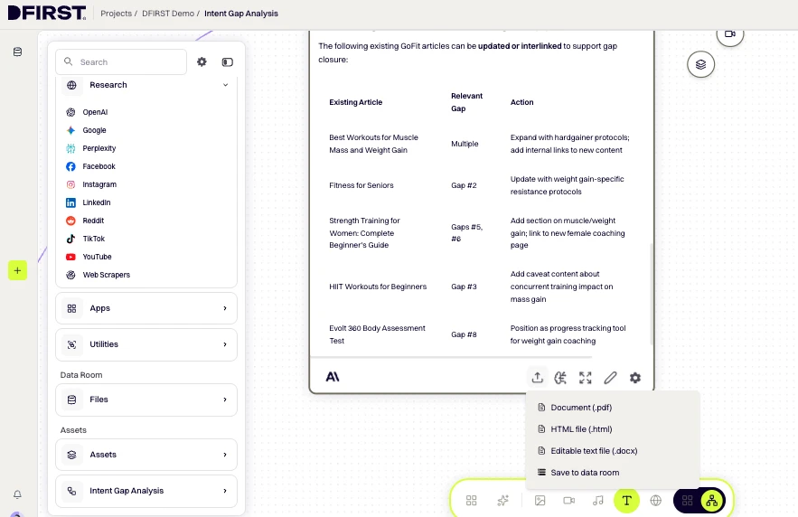
Task: Click the green plus add button
Action: tap(17, 271)
